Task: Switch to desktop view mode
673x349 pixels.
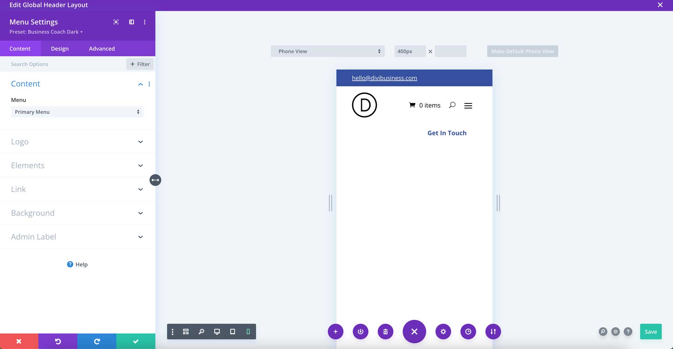Action: [217, 331]
